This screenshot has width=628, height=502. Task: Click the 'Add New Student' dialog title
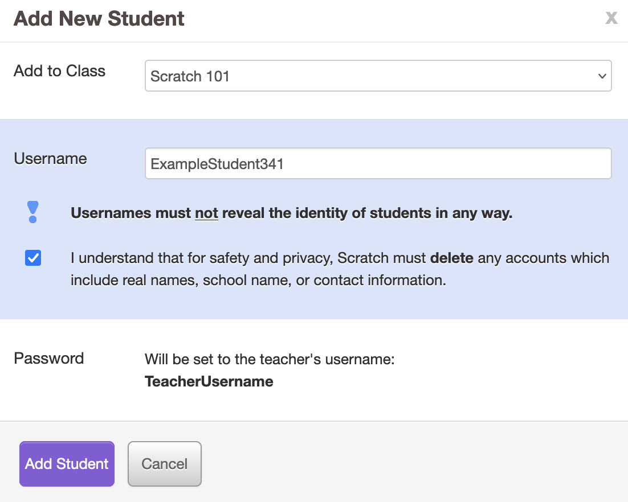tap(99, 19)
